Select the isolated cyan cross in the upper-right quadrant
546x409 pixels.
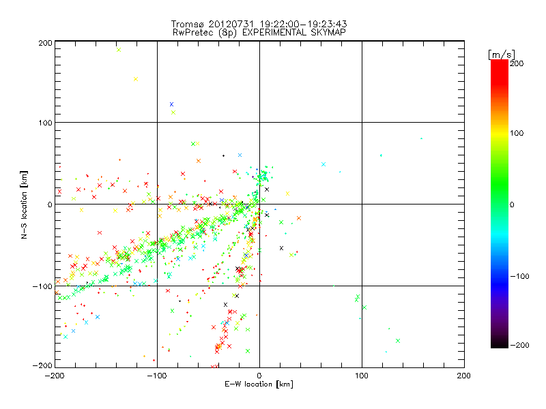tap(324, 164)
